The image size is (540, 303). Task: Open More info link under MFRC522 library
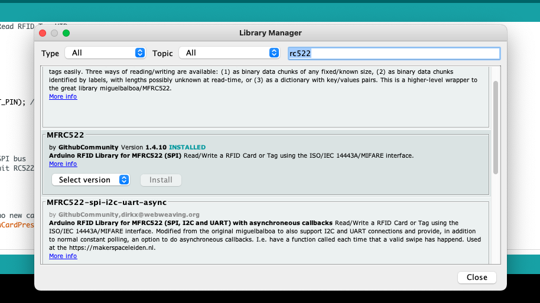coord(63,164)
